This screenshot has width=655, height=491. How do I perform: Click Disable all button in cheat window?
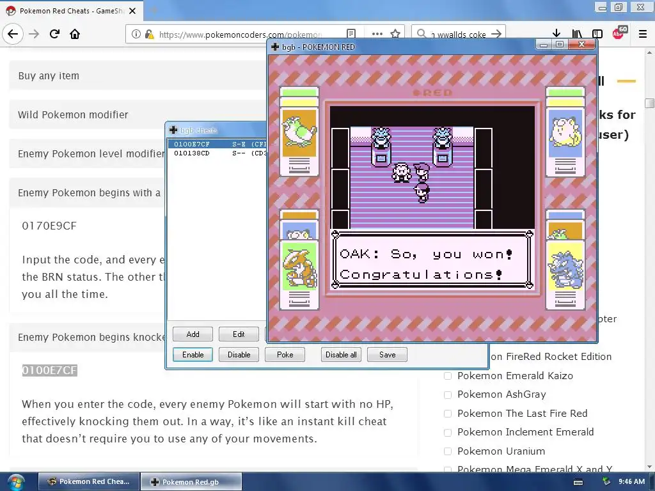point(341,354)
